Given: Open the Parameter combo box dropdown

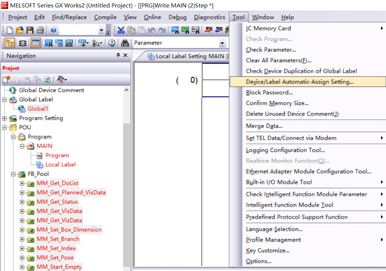Looking at the screenshot, I should tap(223, 43).
